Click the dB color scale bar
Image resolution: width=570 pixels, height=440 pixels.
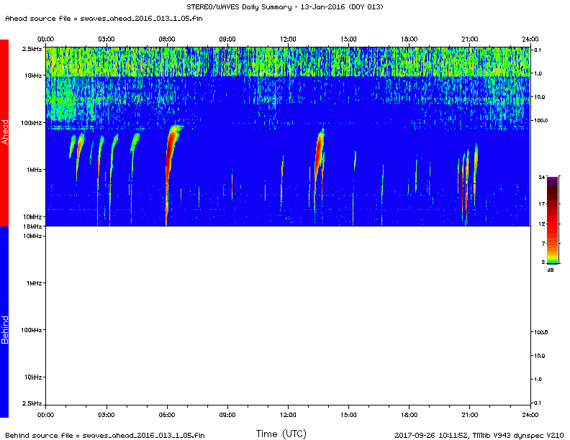click(x=552, y=221)
